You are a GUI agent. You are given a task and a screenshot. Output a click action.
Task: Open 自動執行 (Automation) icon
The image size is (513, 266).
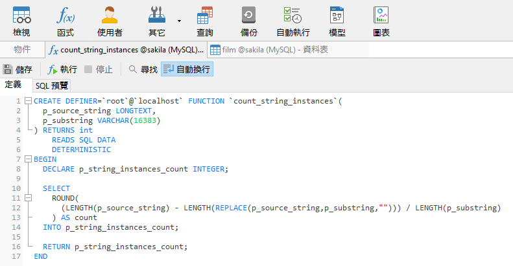292,21
